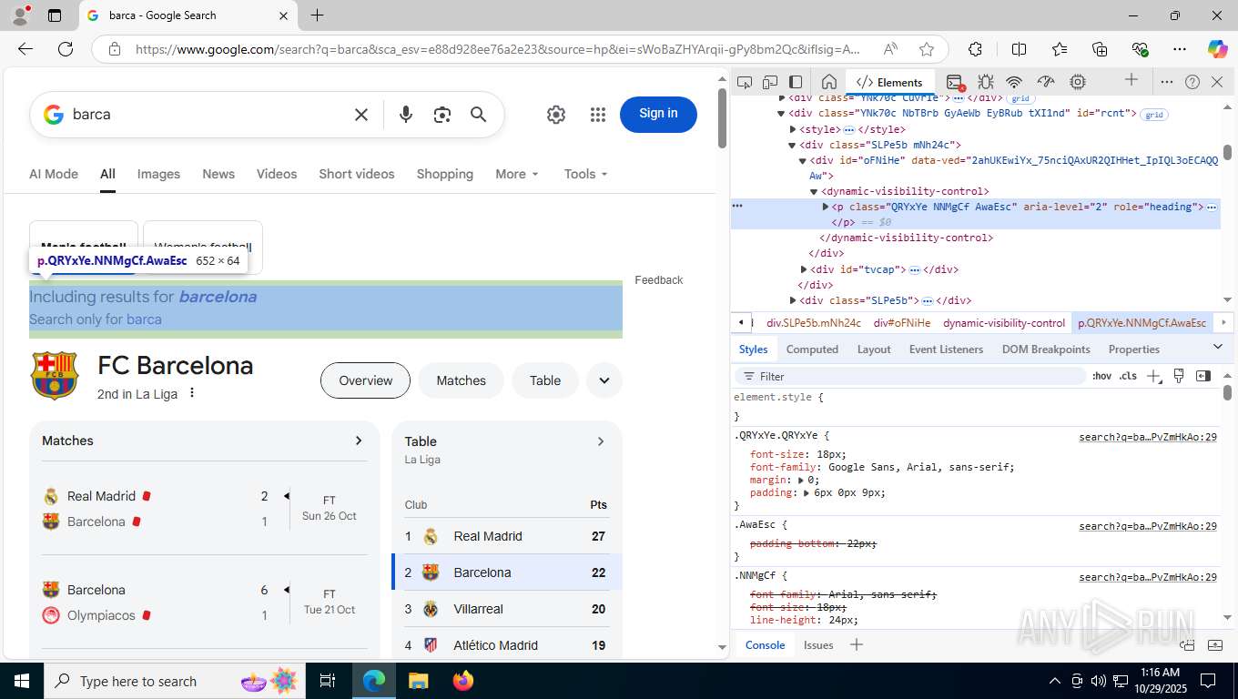Open the Event Listeners tab
The image size is (1238, 699).
pyautogui.click(x=946, y=349)
